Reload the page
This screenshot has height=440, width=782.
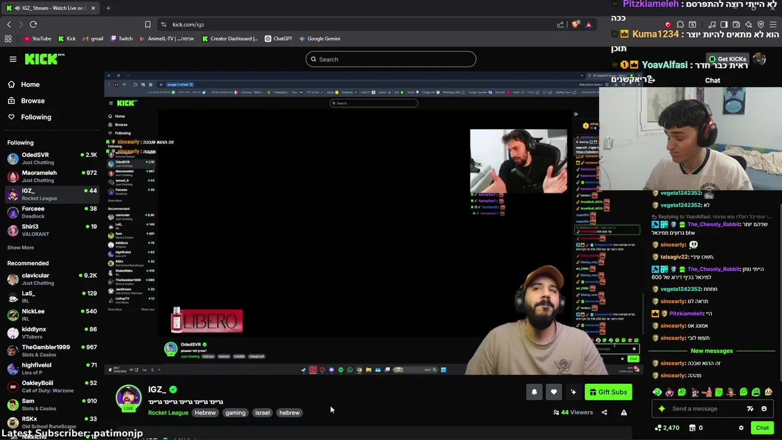[x=33, y=24]
